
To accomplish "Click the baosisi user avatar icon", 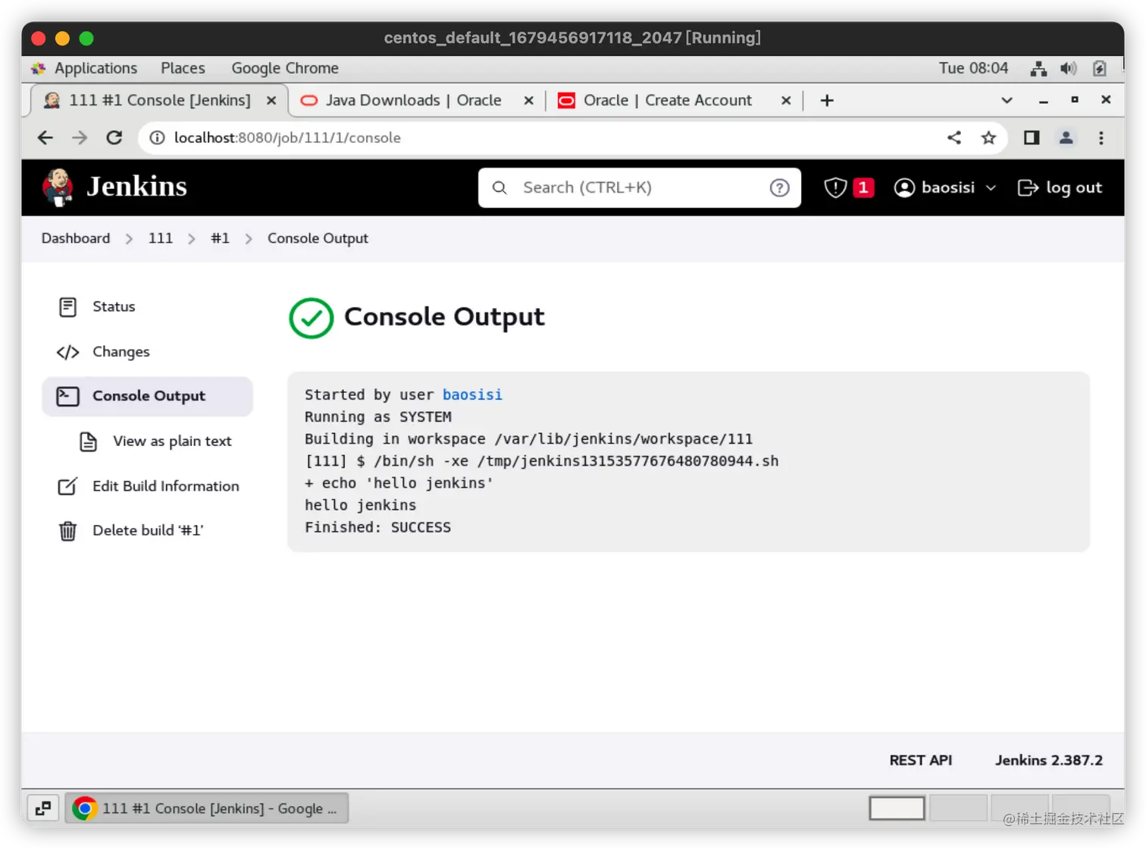I will (x=904, y=187).
